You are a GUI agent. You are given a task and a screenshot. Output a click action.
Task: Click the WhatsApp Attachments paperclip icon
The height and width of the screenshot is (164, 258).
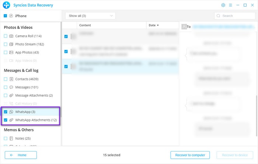[x=11, y=120]
